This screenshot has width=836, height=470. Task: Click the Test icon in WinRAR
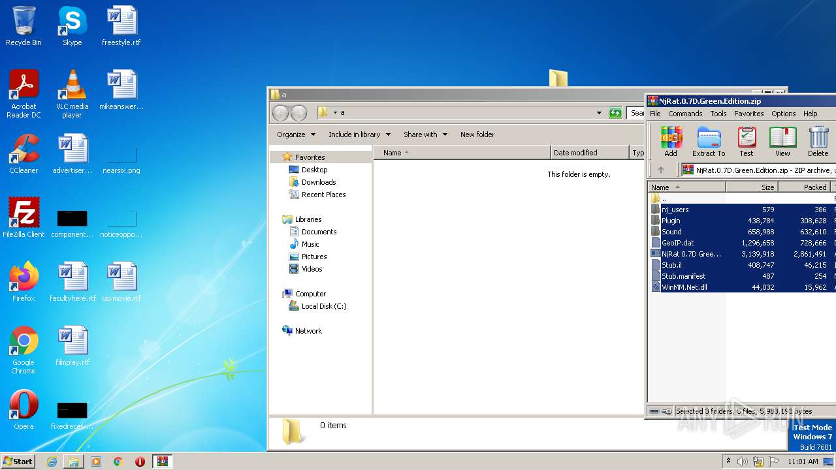(x=747, y=142)
